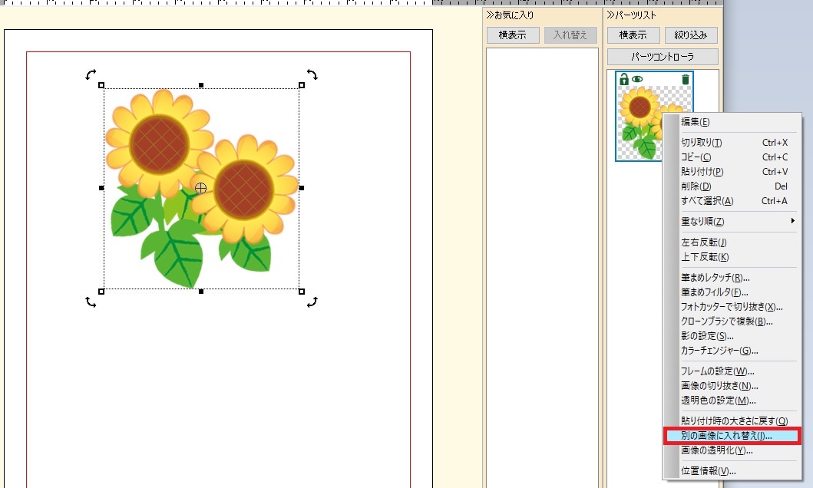Choose 別の画像に入れ替え(I) menu entry
The width and height of the screenshot is (813, 488).
point(732,436)
